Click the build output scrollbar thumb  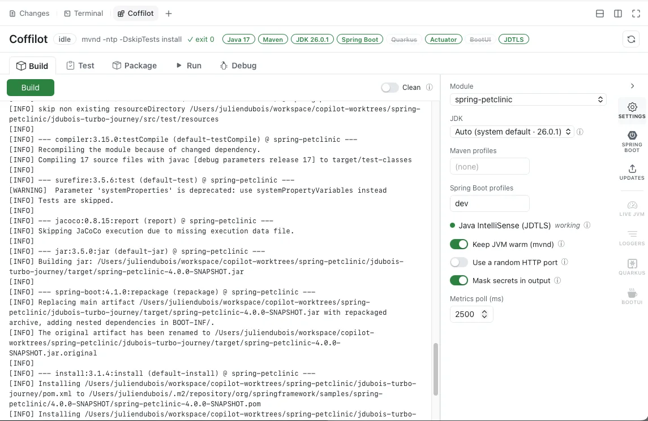click(436, 370)
